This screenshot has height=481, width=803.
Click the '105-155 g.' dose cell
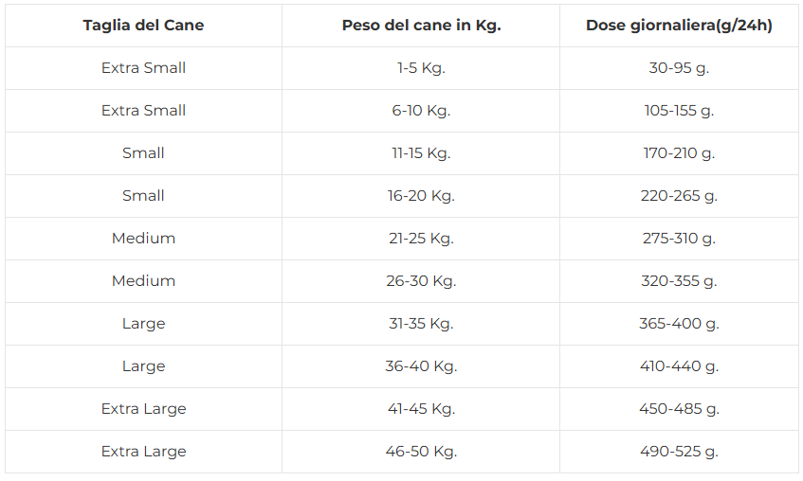pyautogui.click(x=679, y=111)
